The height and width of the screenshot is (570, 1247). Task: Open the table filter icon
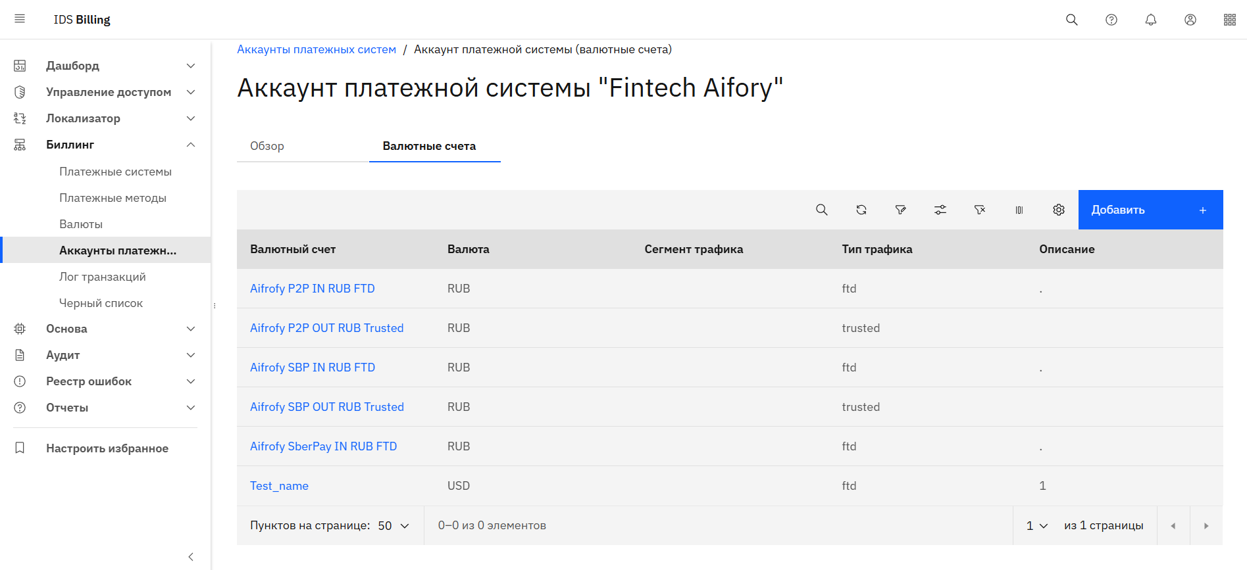tap(900, 210)
